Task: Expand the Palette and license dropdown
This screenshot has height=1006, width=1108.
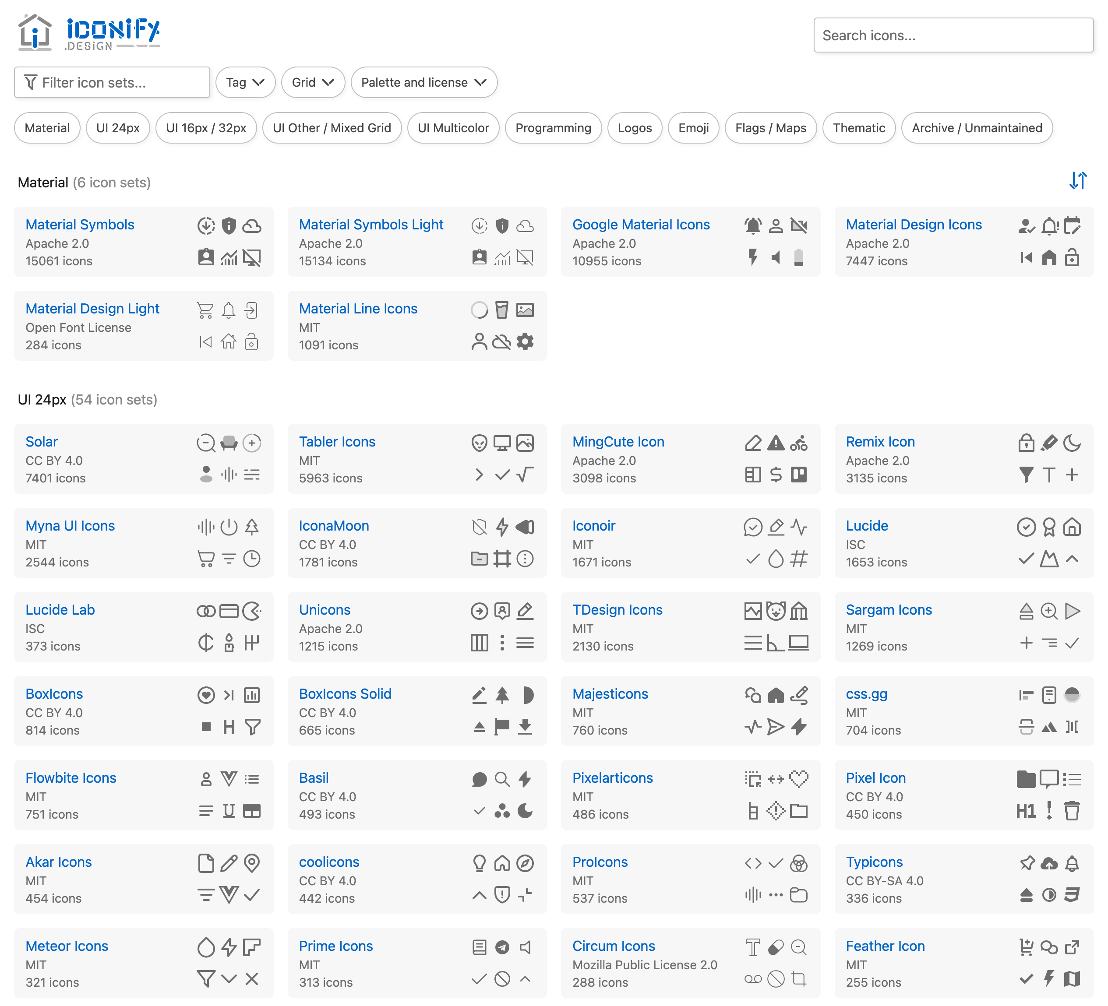Action: (x=424, y=82)
